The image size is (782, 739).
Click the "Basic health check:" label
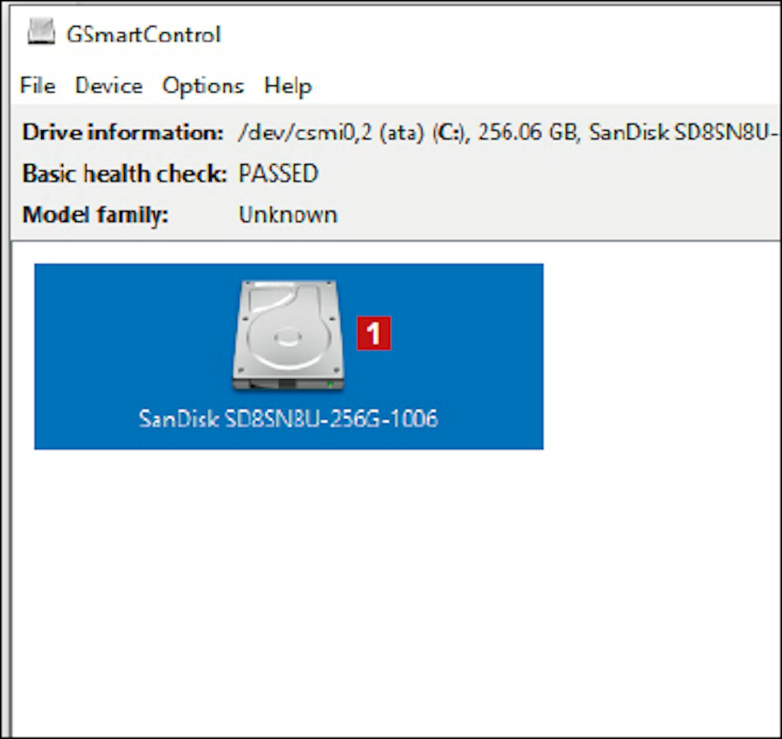click(x=125, y=174)
